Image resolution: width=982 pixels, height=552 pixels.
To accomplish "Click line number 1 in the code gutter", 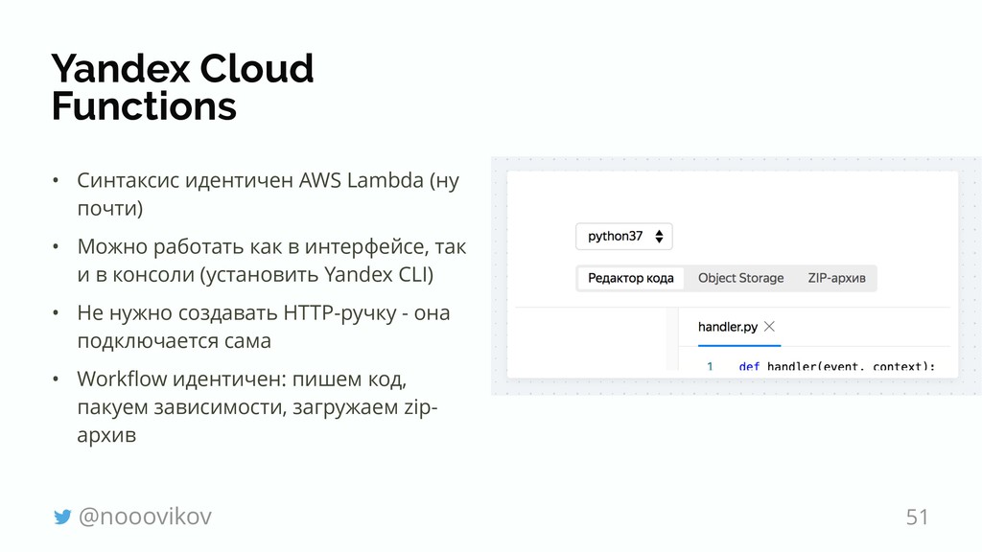I will pos(710,366).
